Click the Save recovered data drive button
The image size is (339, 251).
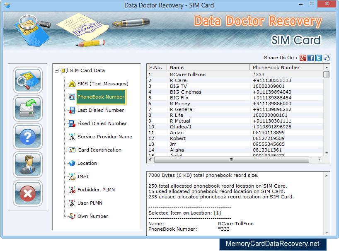pyautogui.click(x=28, y=108)
